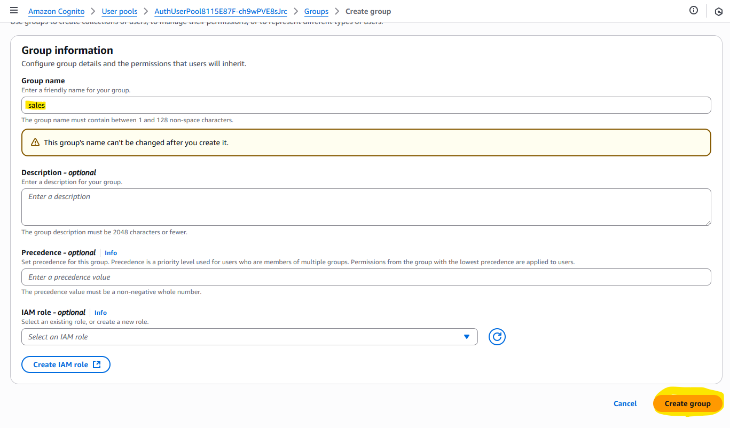Screen dimensions: 730x428
Task: Click the precedence value field
Action: click(x=366, y=277)
